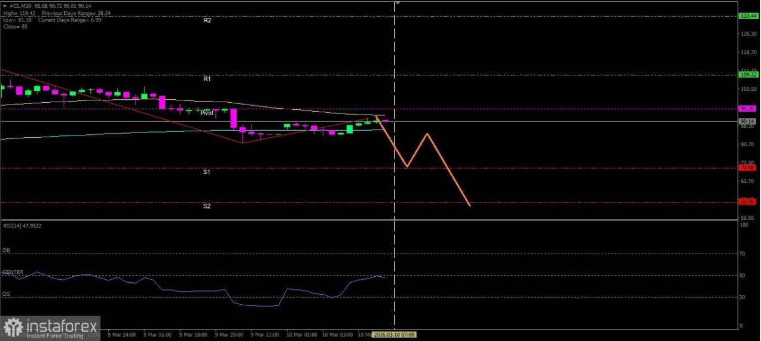761x341 pixels.
Task: Select the highlighted 2026.03.10 07:00 time tag
Action: tap(394, 334)
